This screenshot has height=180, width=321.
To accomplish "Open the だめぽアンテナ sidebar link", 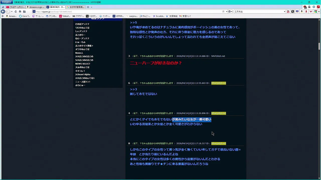I will pyautogui.click(x=82, y=24).
